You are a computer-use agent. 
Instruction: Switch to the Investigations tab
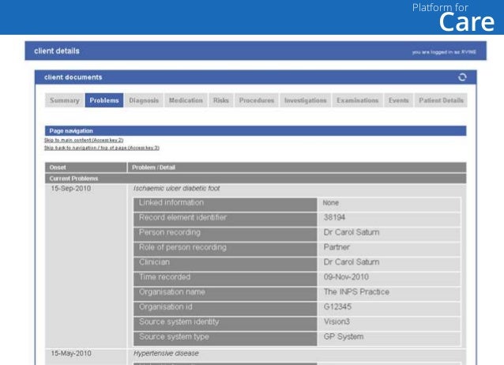coord(306,100)
